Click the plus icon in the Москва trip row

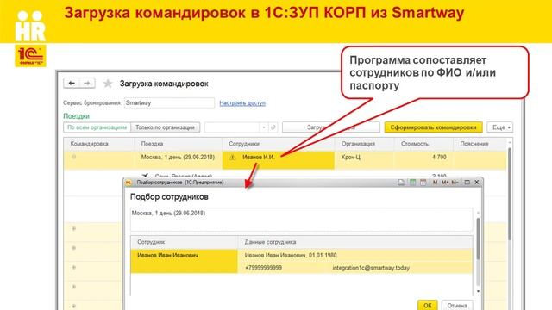pos(73,157)
